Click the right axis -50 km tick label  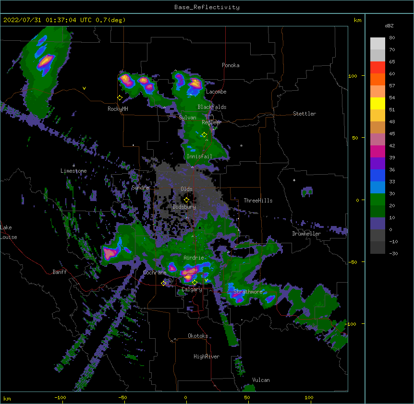pos(353,262)
